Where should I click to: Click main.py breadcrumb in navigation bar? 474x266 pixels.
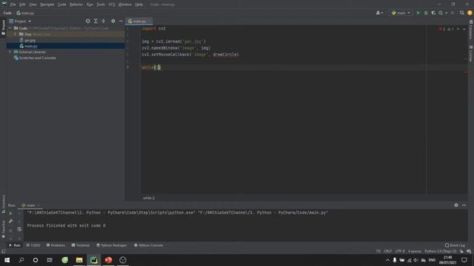click(25, 13)
